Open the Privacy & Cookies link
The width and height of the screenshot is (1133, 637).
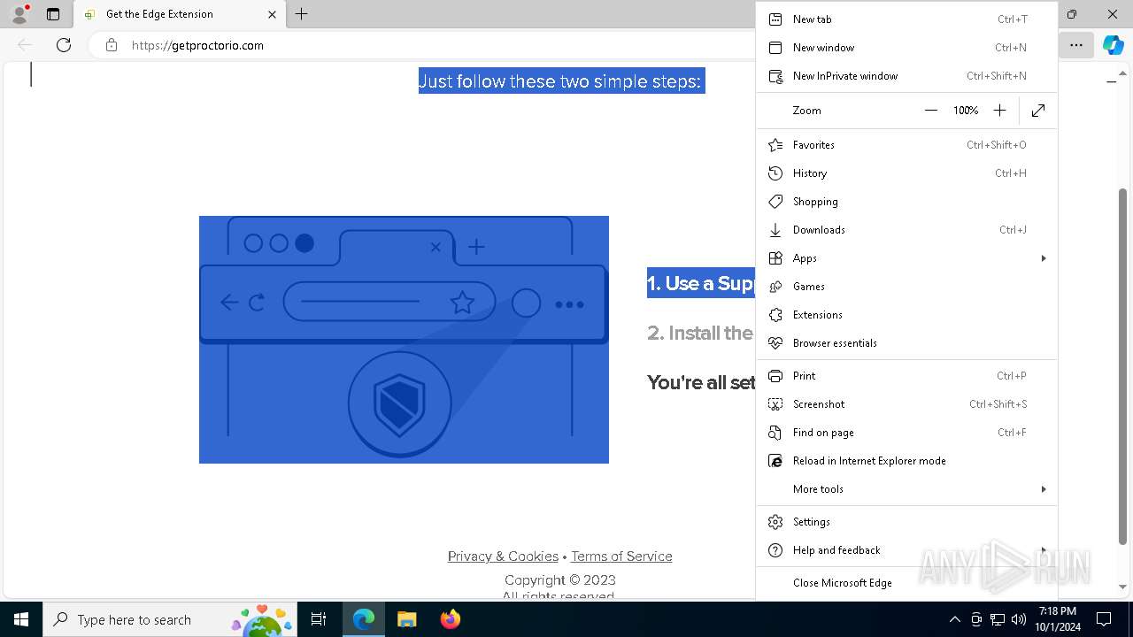tap(503, 556)
